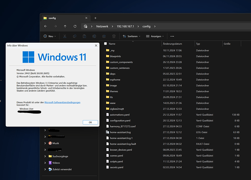
Task: Select the home-assistant.log file icon
Action: 107,132
